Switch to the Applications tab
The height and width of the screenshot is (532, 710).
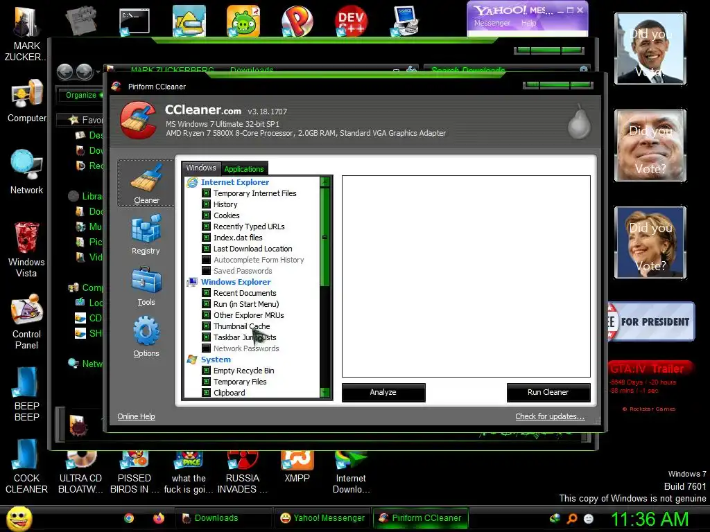tap(243, 169)
